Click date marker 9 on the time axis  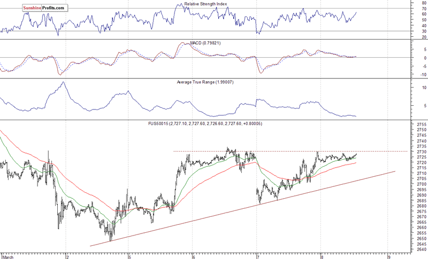pyautogui.click(x=388, y=257)
